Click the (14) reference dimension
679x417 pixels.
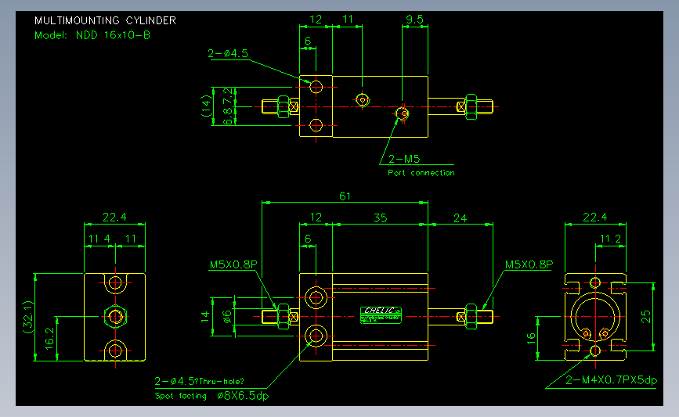click(206, 106)
